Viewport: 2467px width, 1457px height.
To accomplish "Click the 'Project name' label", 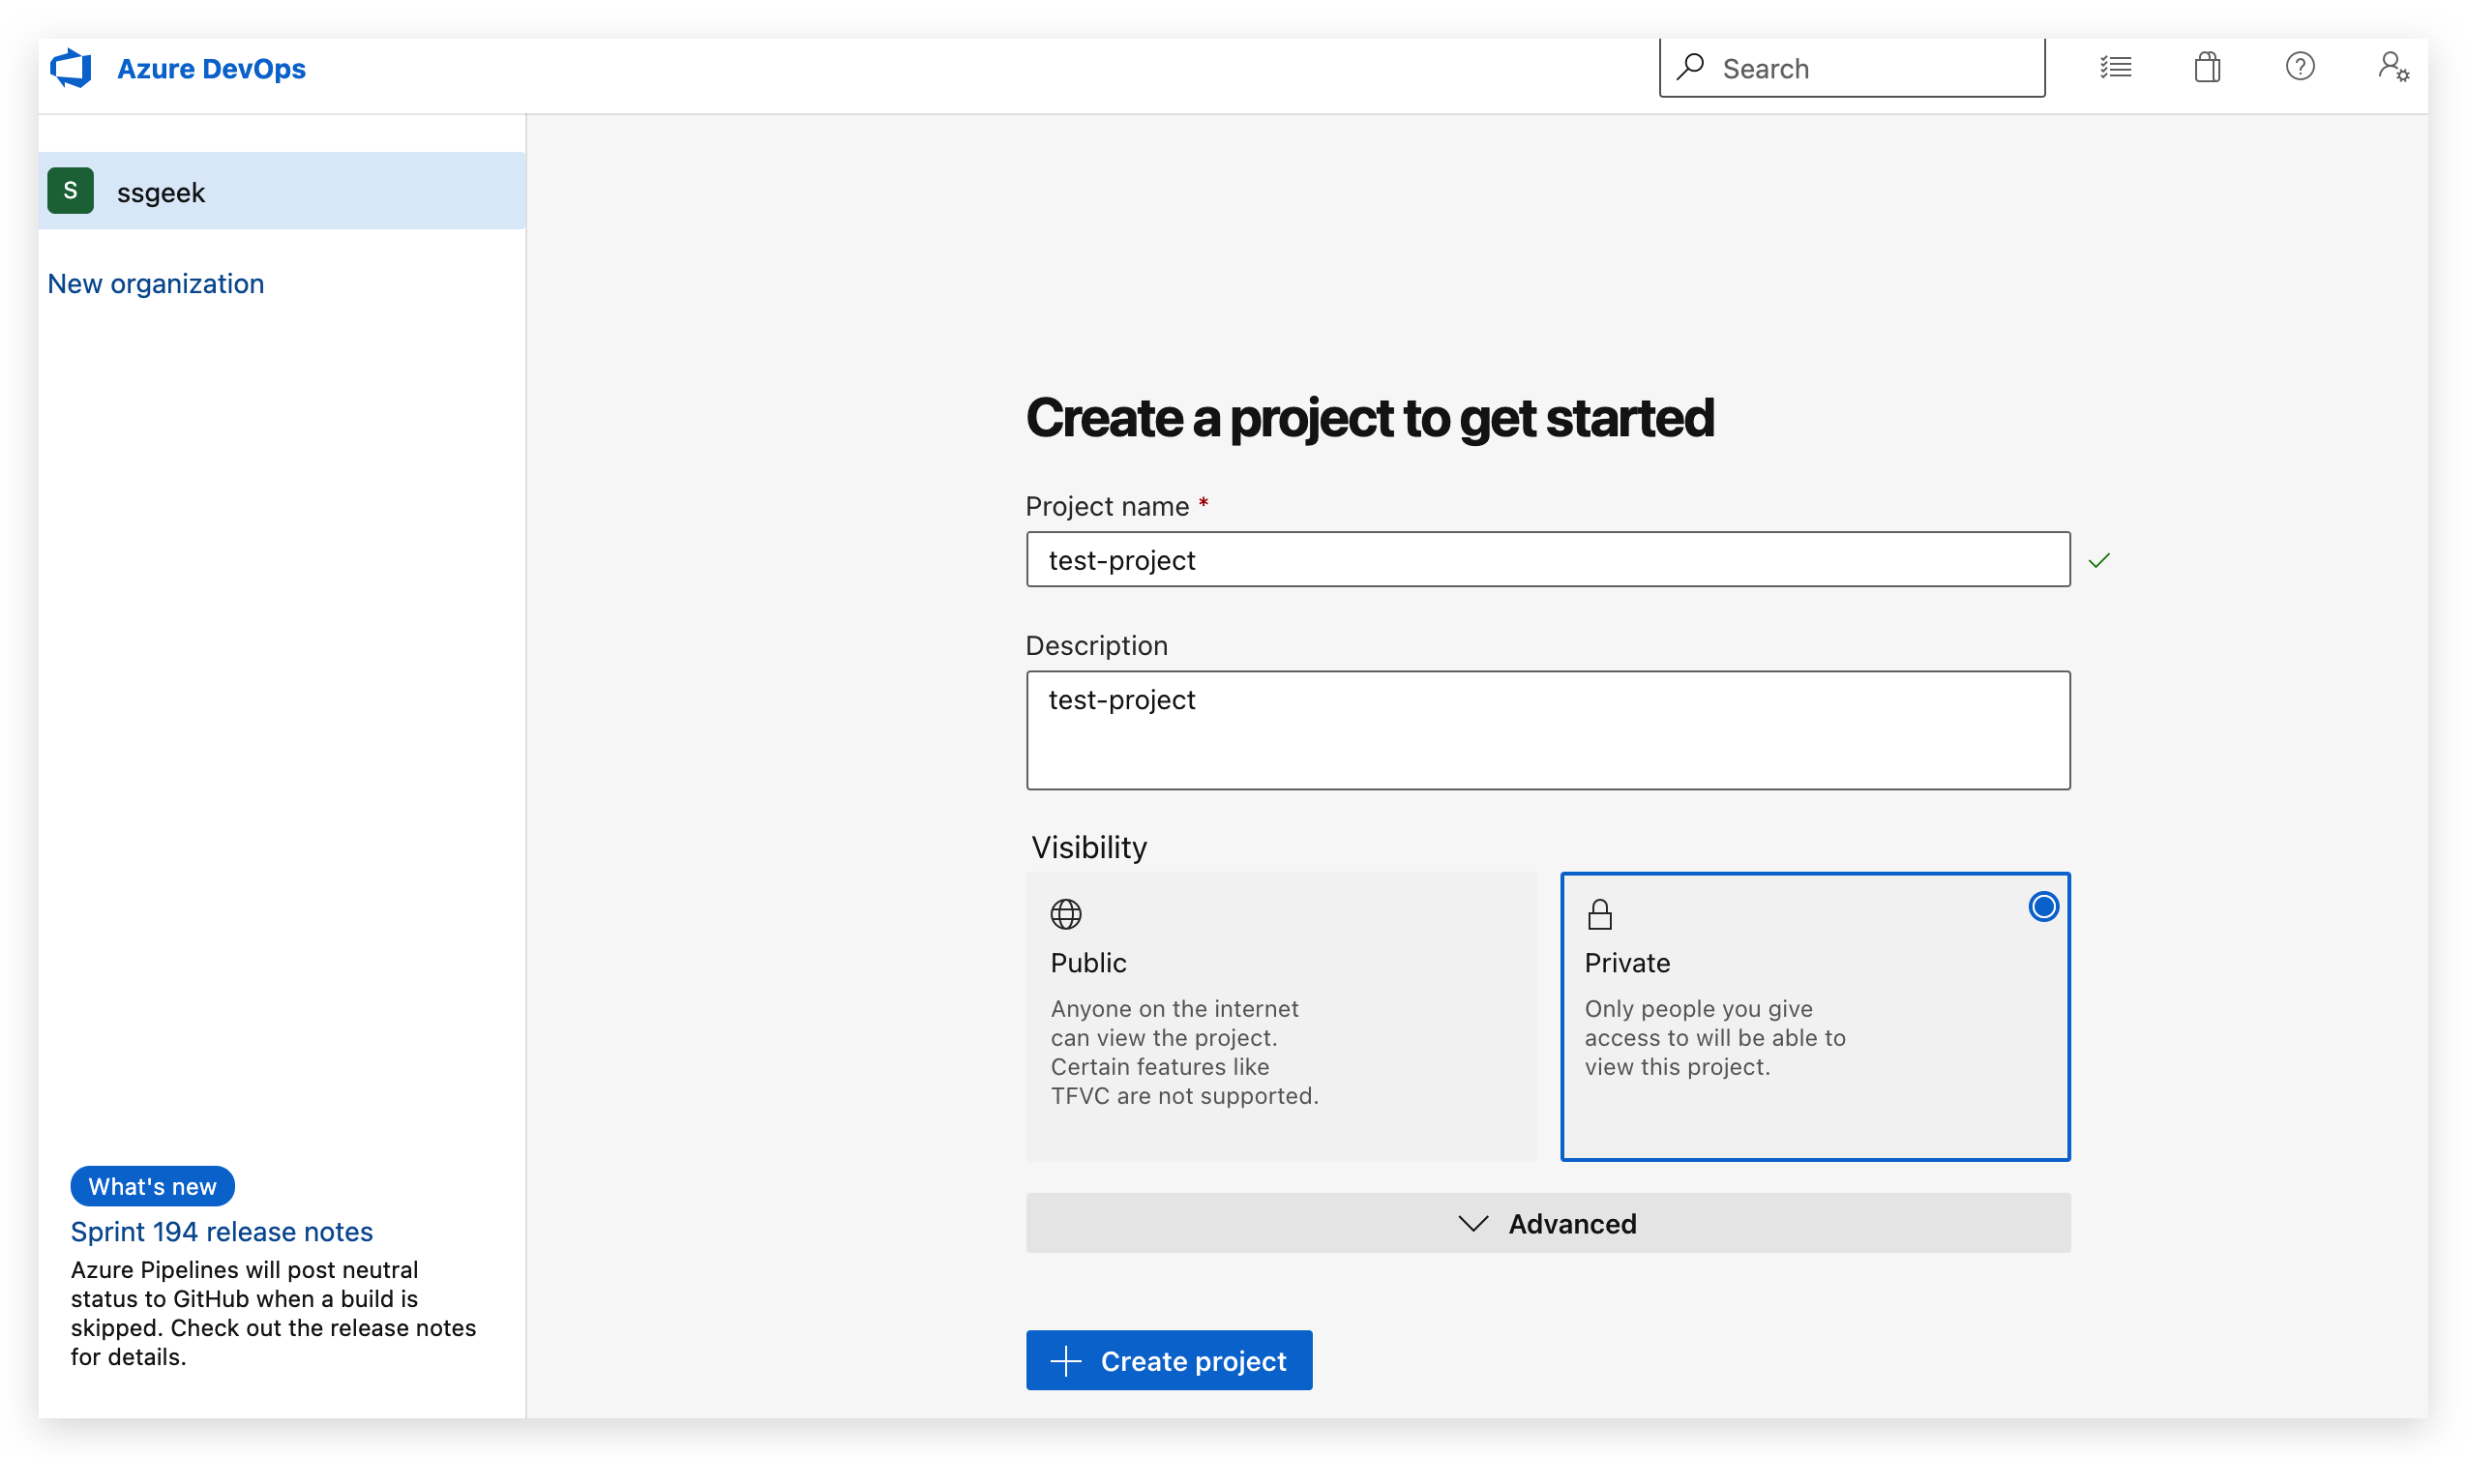I will [1107, 506].
